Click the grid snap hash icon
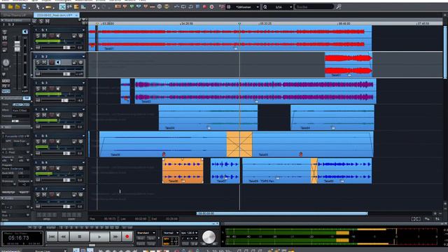This screenshot has height=252, width=448. point(229,6)
